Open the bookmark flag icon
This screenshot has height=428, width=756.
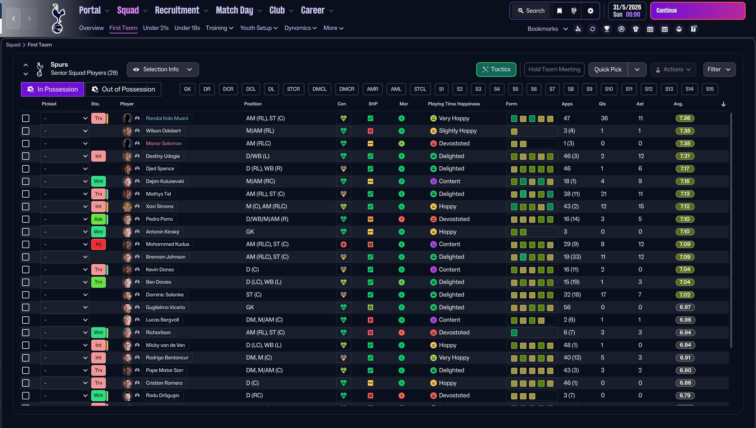coord(559,11)
